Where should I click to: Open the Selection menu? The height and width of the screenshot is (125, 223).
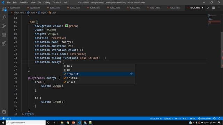(x=24, y=2)
